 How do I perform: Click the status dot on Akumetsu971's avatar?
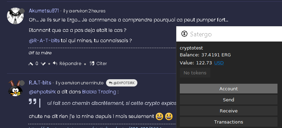[x=22, y=11]
